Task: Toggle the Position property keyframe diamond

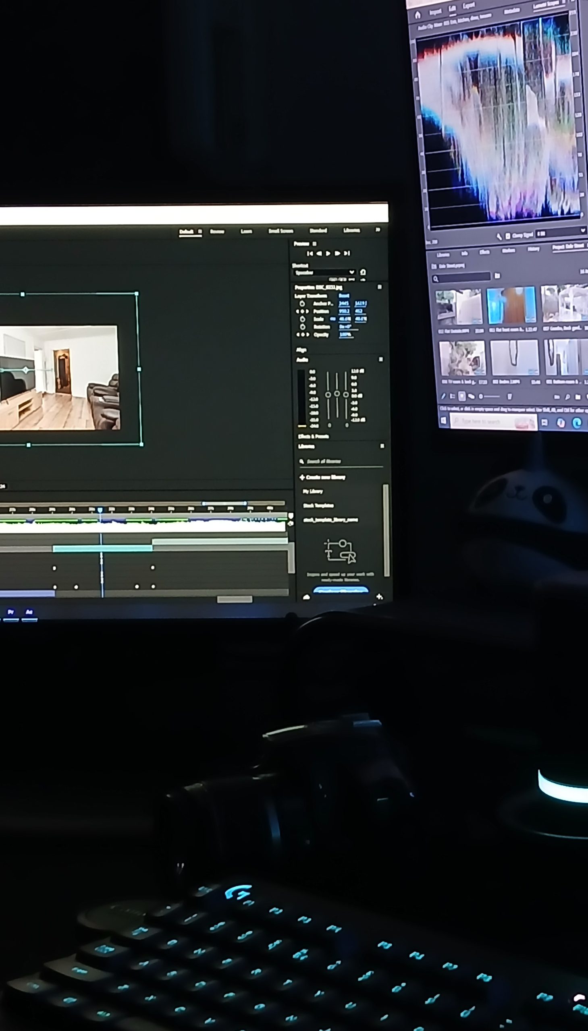Action: tap(302, 312)
